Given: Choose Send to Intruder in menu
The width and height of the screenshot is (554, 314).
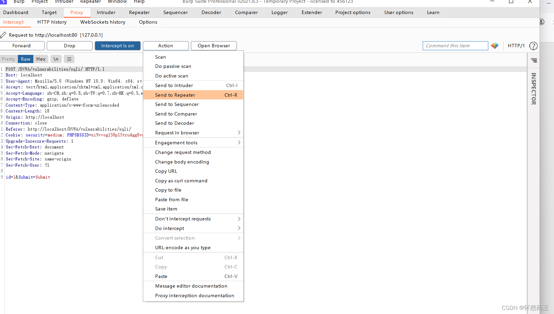Looking at the screenshot, I should (193, 85).
